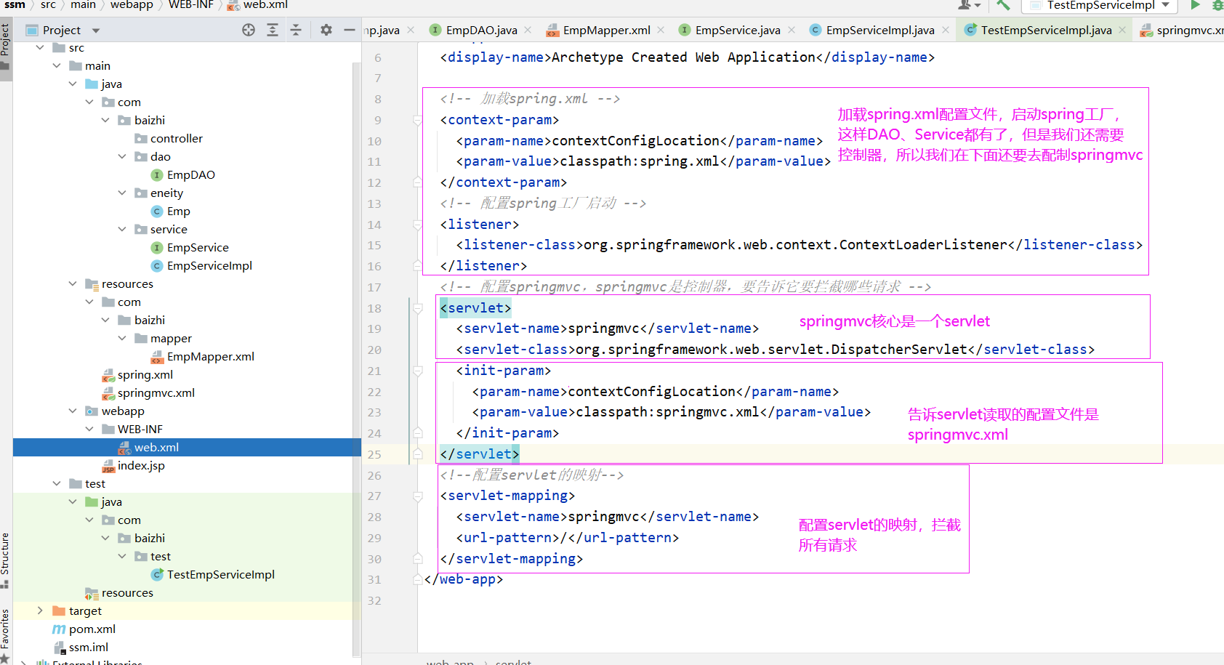Collapse the webapp folder
Screen dimensions: 1224x665
pyautogui.click(x=73, y=411)
